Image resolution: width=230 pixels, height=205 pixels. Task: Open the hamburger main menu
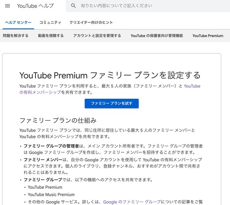[x=8, y=6]
